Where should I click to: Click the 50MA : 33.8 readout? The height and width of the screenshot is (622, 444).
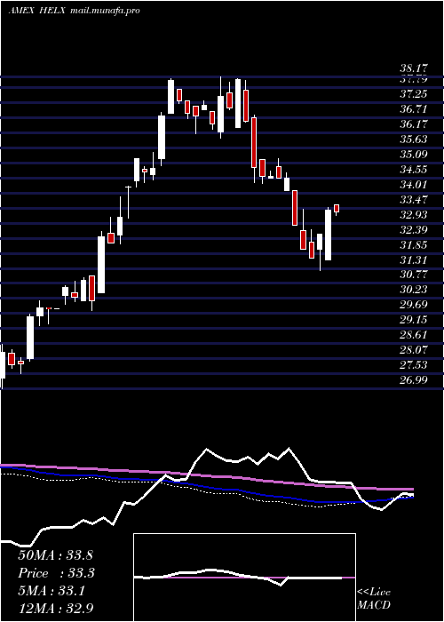tap(55, 555)
